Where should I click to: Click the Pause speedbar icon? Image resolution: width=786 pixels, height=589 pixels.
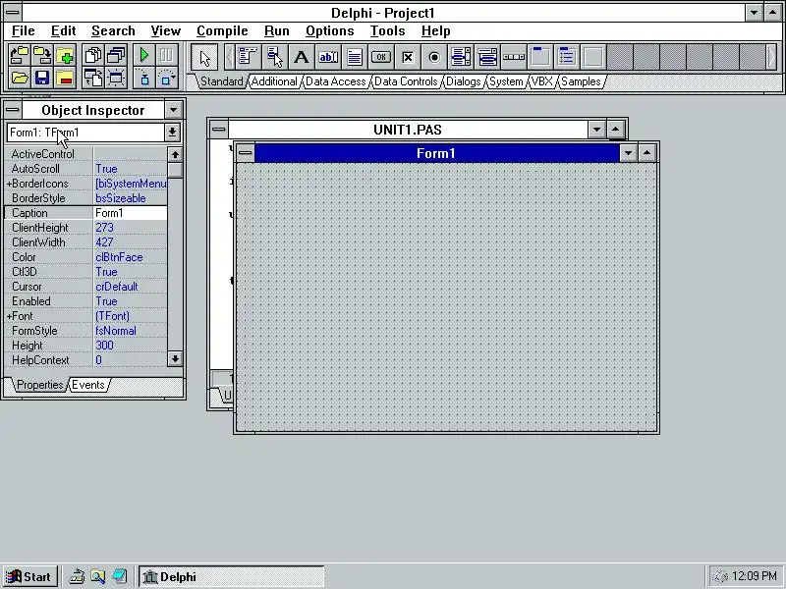point(167,55)
